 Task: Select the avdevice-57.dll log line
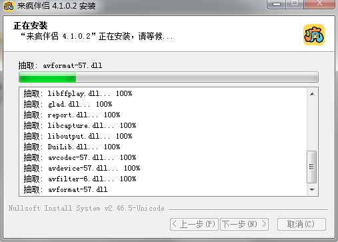[82, 168]
